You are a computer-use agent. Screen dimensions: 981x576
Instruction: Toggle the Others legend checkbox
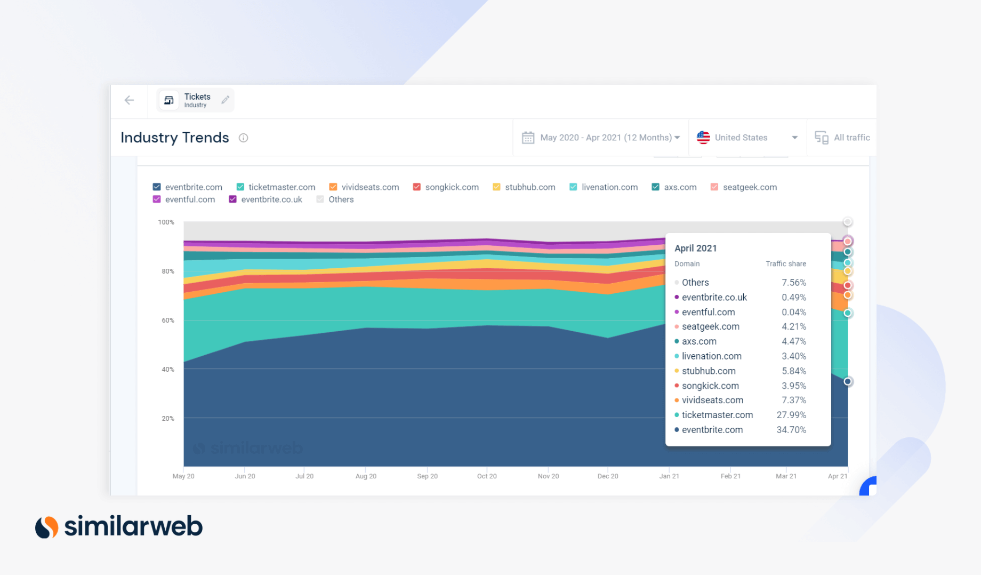tap(320, 199)
